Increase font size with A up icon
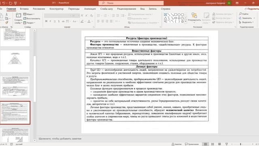The width and height of the screenshot is (259, 146). 82,15
